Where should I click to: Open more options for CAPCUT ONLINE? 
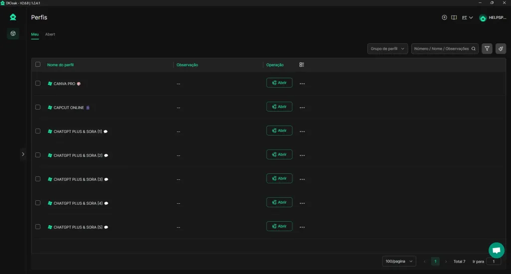click(302, 108)
